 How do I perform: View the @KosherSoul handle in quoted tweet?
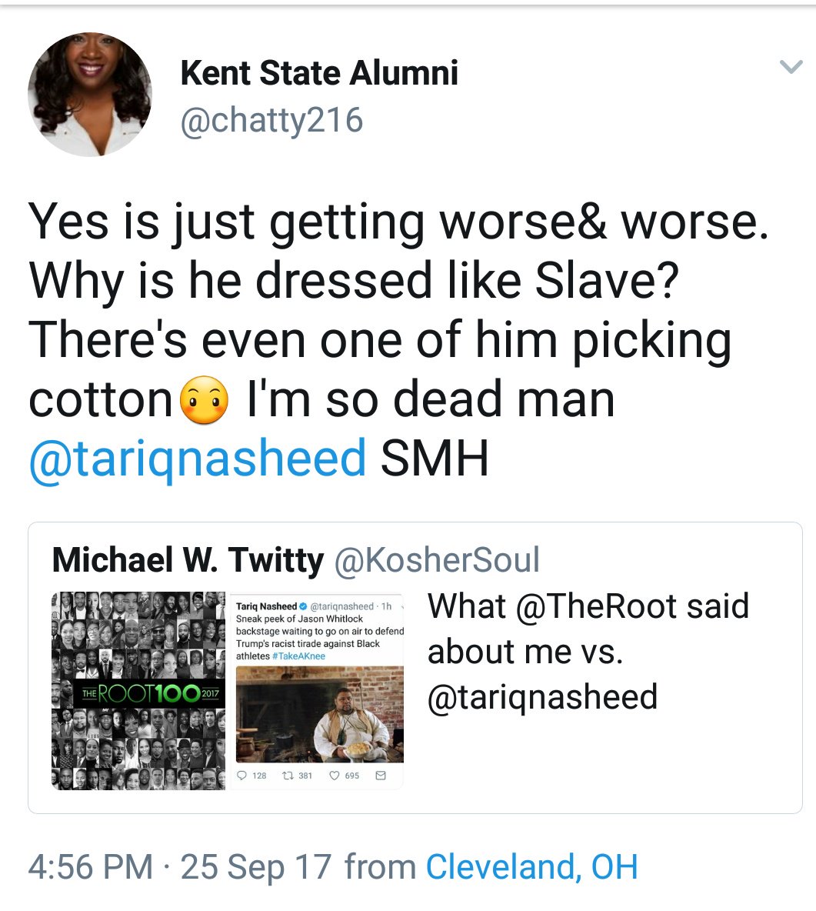[437, 559]
